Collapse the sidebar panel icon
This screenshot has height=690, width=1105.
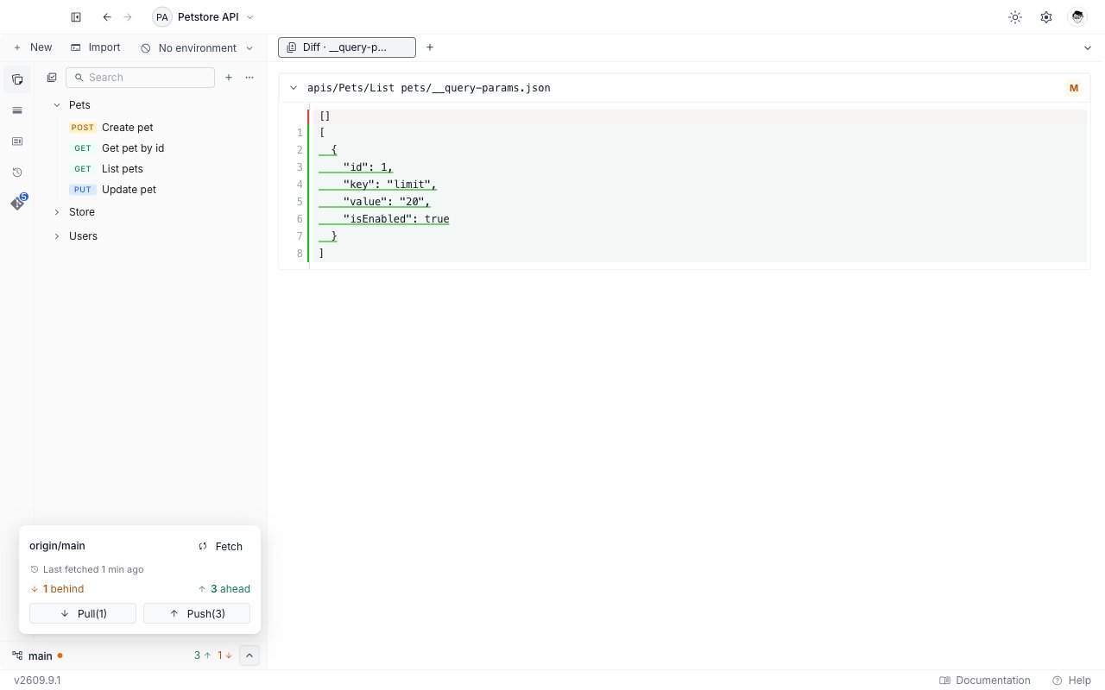pyautogui.click(x=76, y=17)
